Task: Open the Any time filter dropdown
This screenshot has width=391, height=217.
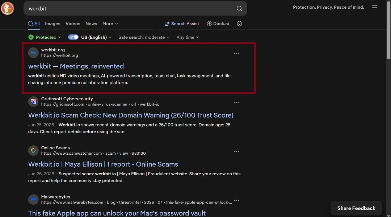Action: 188,37
